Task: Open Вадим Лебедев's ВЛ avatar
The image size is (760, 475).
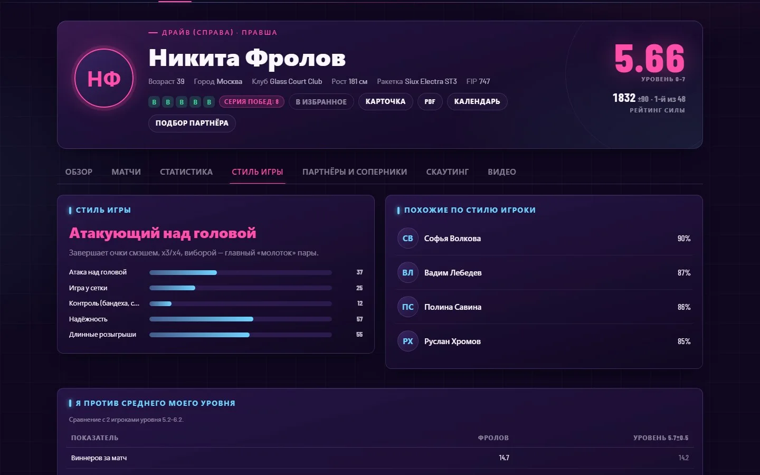Action: tap(408, 273)
